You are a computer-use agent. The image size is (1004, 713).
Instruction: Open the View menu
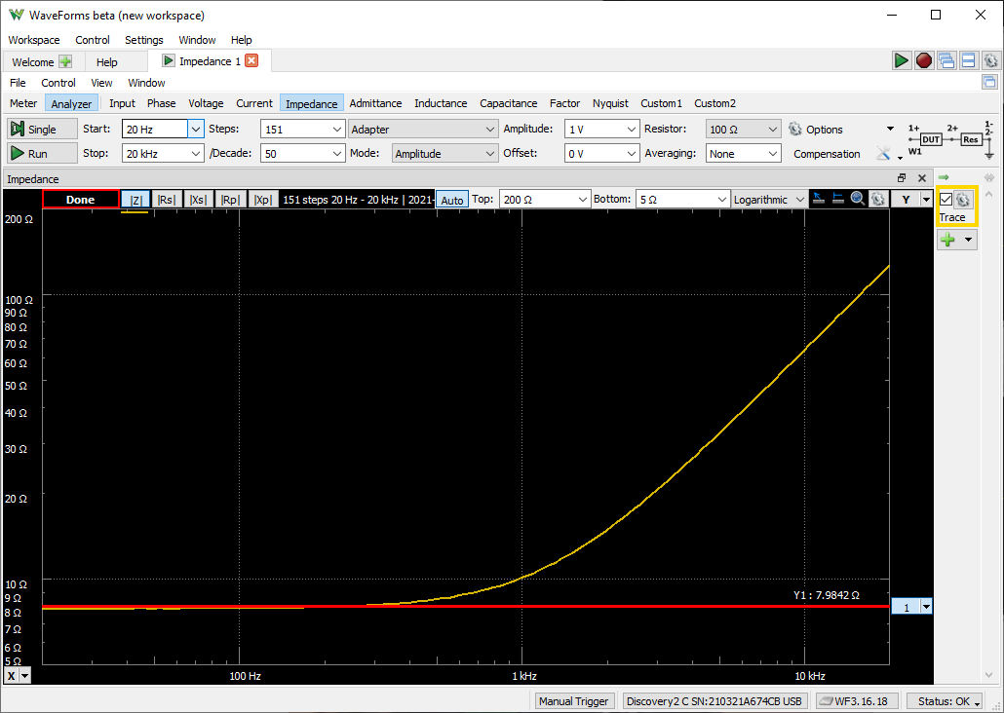[101, 83]
